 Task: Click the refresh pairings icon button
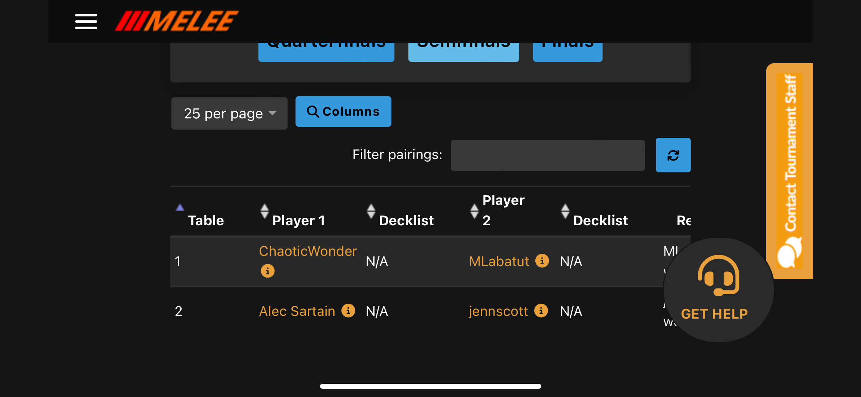pyautogui.click(x=673, y=155)
